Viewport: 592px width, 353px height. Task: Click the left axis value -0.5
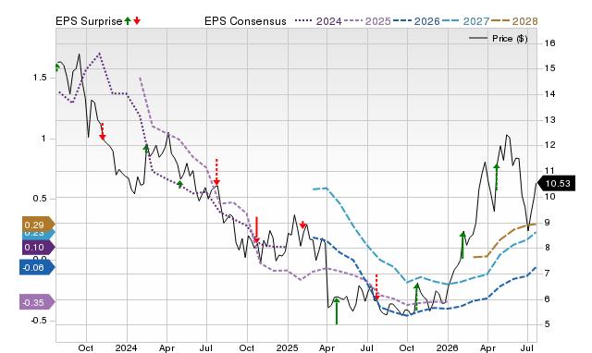tap(39, 321)
